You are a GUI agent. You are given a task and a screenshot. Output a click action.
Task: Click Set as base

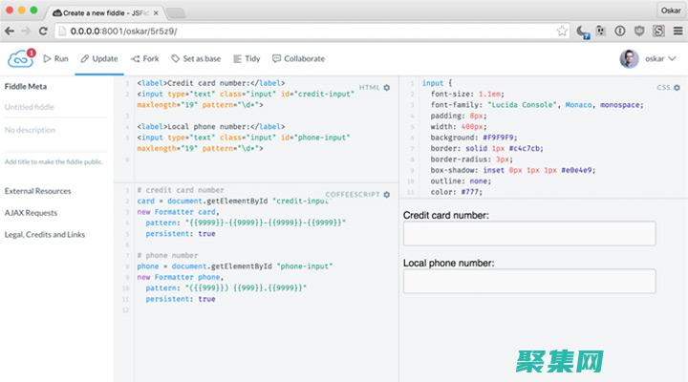(x=196, y=59)
